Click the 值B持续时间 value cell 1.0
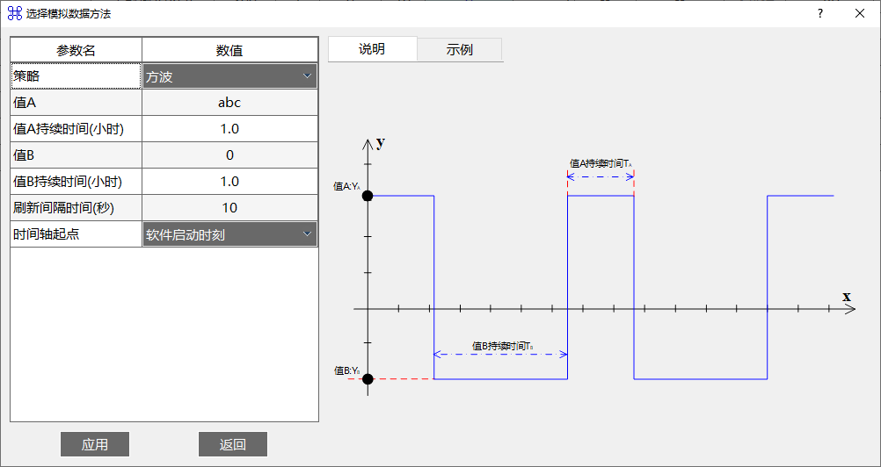 pyautogui.click(x=229, y=182)
